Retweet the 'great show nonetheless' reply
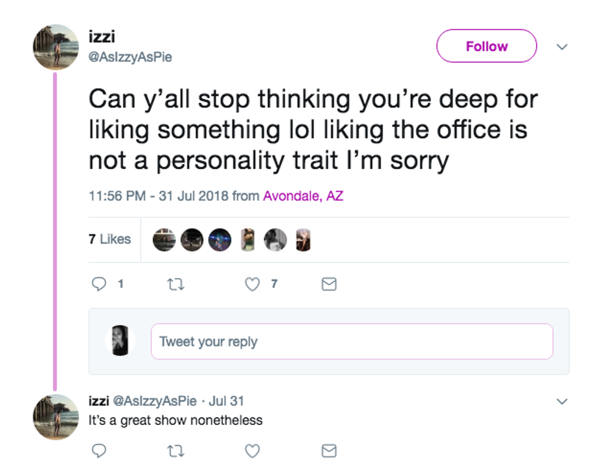Image resolution: width=603 pixels, height=465 pixels. click(175, 451)
